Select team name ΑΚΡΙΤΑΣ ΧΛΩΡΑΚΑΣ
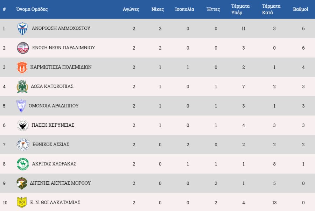The height and width of the screenshot is (211, 315). 54,164
